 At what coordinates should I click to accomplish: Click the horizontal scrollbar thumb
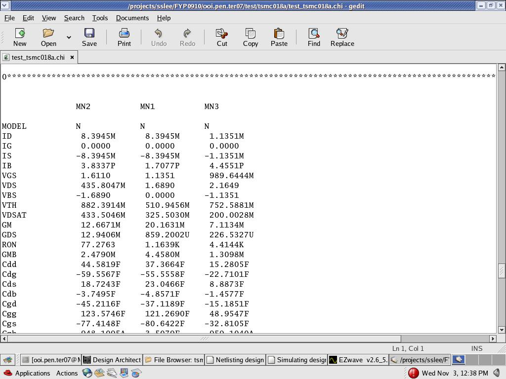point(204,339)
